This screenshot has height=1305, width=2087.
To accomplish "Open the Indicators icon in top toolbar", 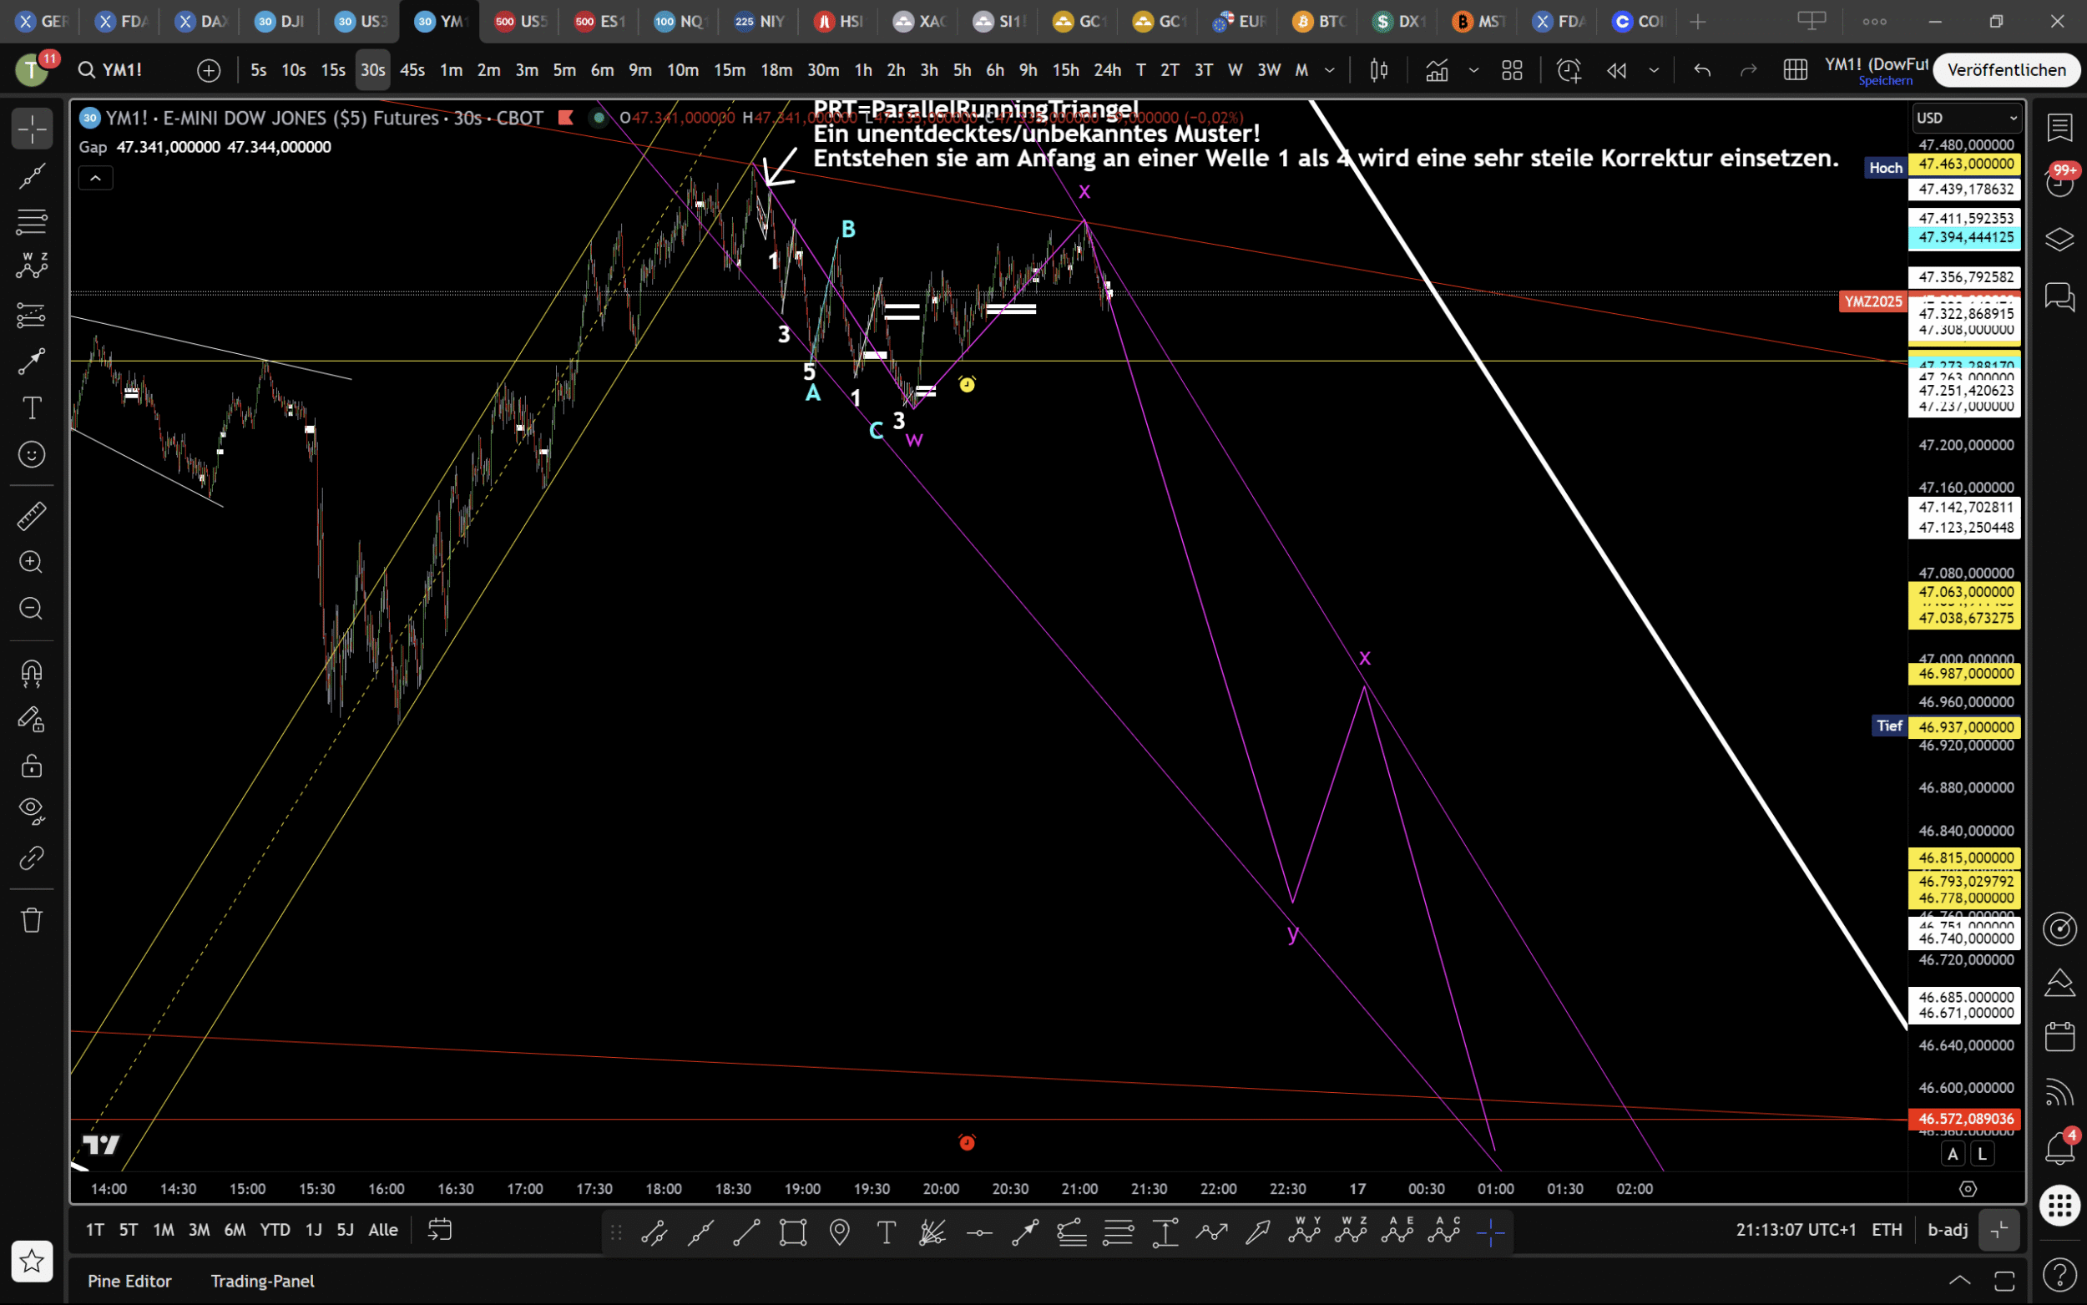I will [1437, 70].
